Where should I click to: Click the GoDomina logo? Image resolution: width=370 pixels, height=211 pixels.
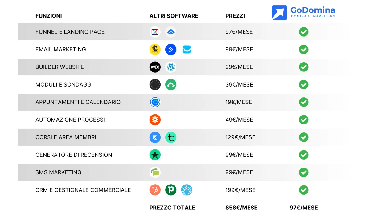pyautogui.click(x=303, y=13)
